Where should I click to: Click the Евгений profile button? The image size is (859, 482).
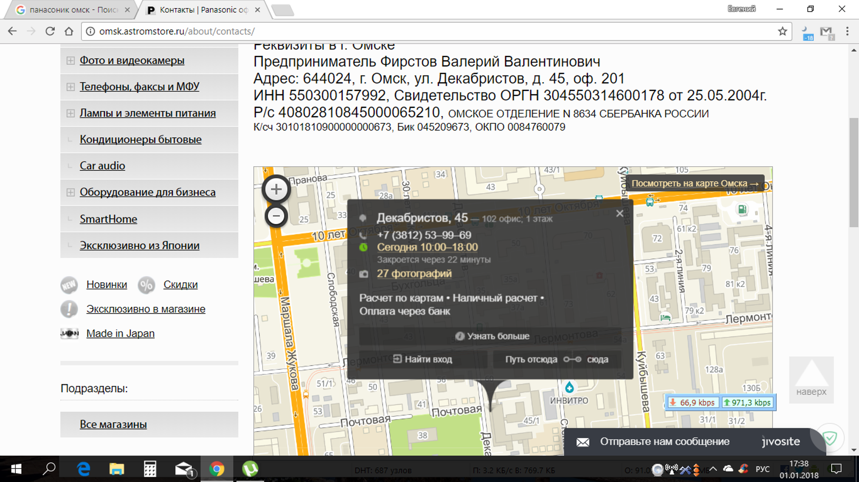pos(741,9)
